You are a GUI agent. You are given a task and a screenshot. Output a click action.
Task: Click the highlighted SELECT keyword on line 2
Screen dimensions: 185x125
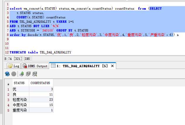[x=155, y=8]
